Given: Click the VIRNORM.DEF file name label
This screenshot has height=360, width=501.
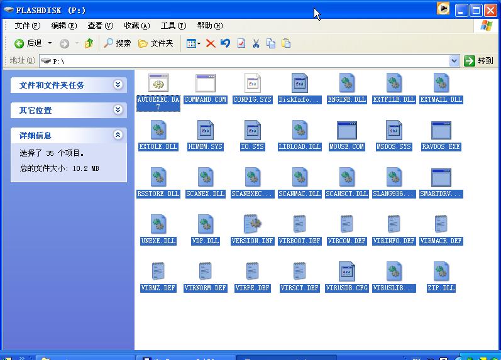Looking at the screenshot, I should pos(206,288).
